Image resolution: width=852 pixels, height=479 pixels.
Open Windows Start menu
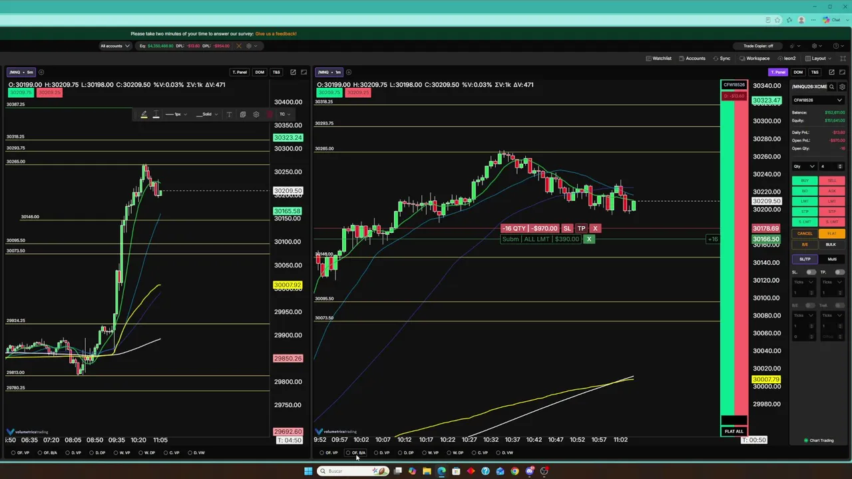tap(308, 471)
